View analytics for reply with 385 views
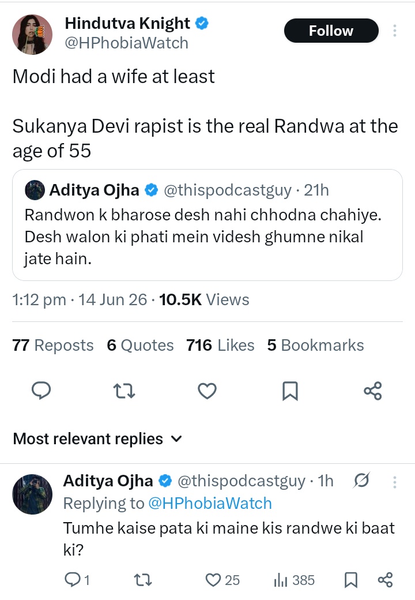The image size is (415, 600). click(x=294, y=580)
